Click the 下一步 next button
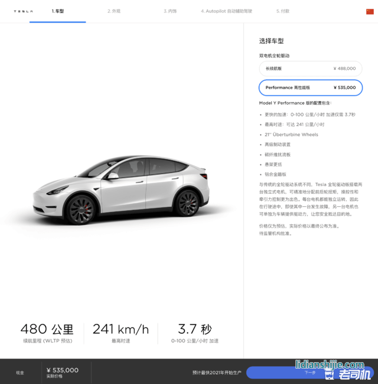This screenshot has width=378, height=384. 310,373
